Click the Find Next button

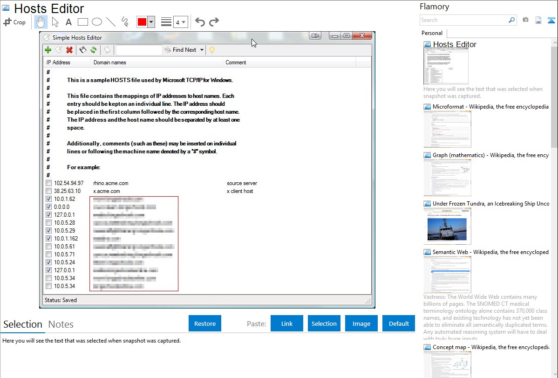(181, 50)
